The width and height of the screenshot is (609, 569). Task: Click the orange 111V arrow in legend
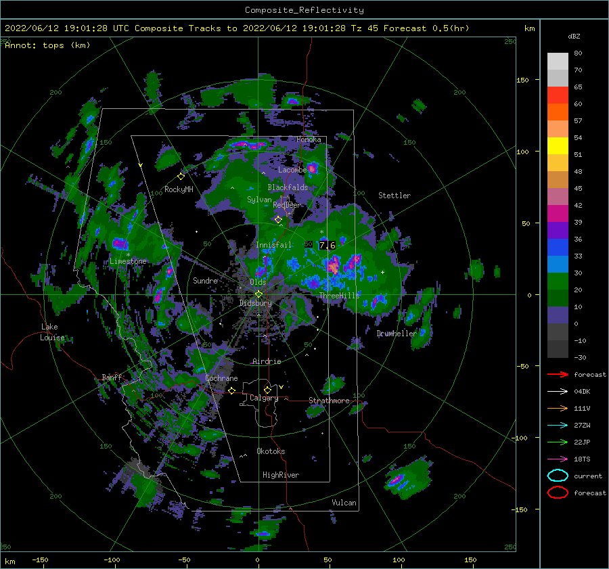click(558, 408)
